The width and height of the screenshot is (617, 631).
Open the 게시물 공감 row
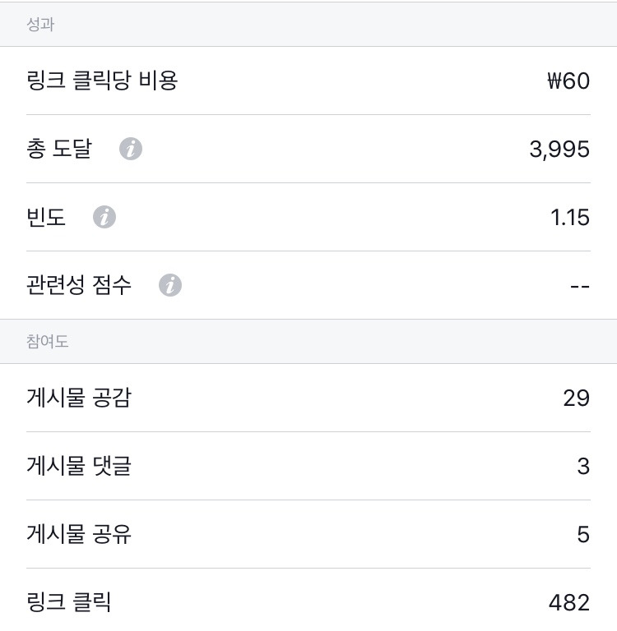coord(308,398)
